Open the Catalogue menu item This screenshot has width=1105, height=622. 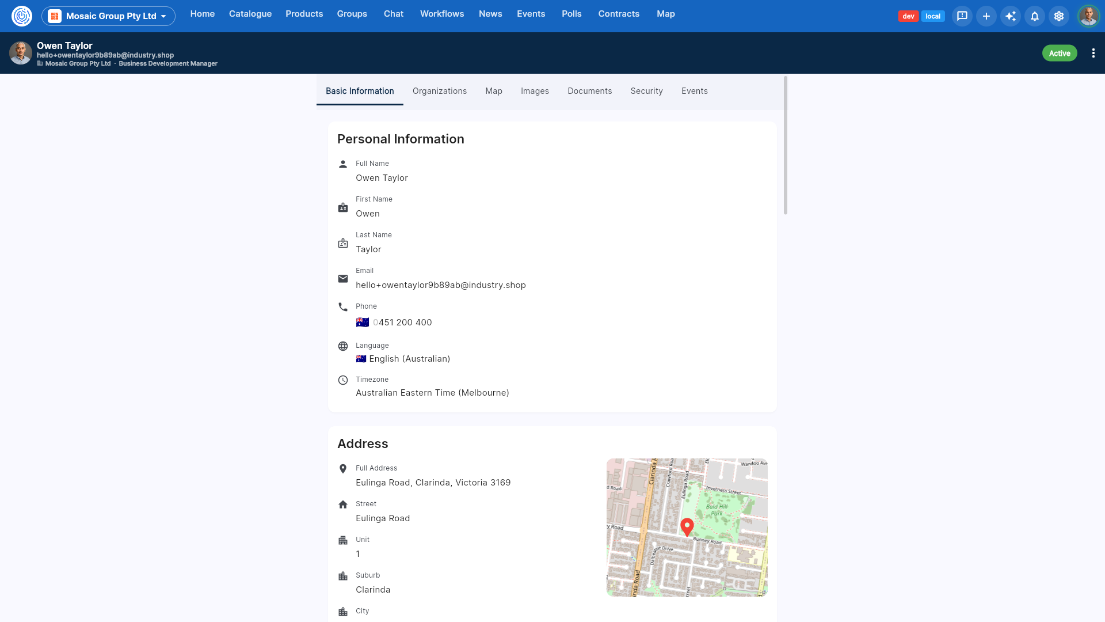click(250, 14)
